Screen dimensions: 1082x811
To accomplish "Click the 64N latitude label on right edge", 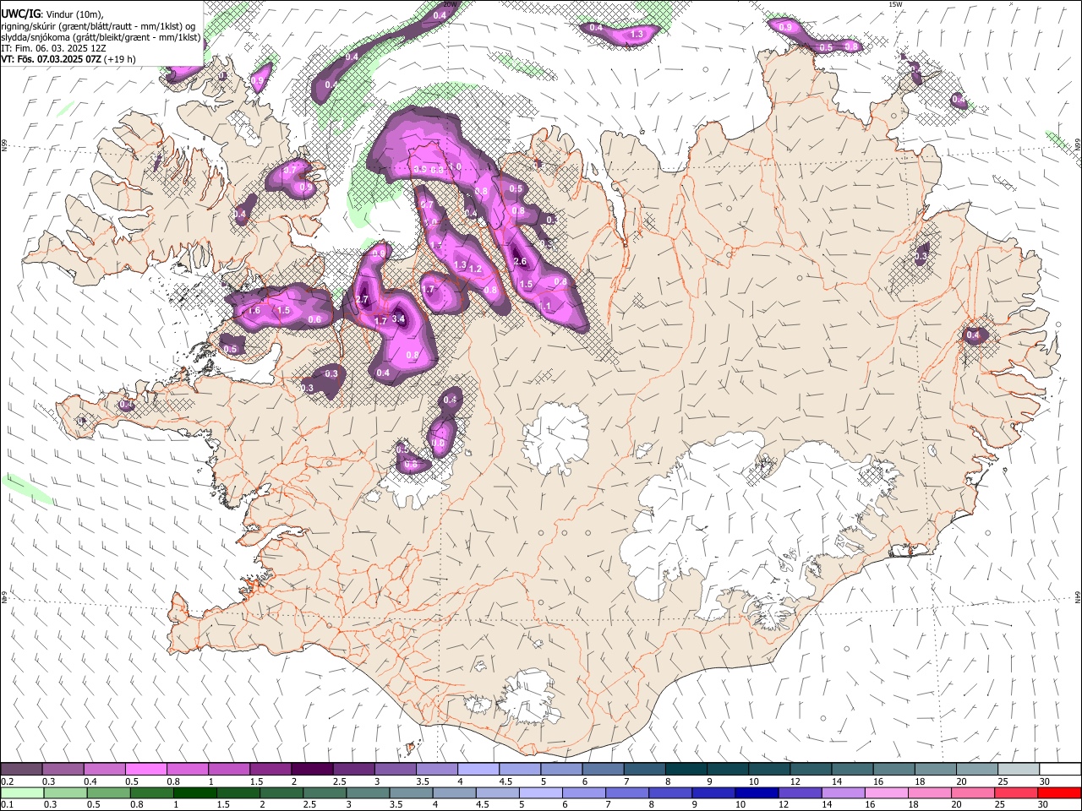I will pos(1078,596).
